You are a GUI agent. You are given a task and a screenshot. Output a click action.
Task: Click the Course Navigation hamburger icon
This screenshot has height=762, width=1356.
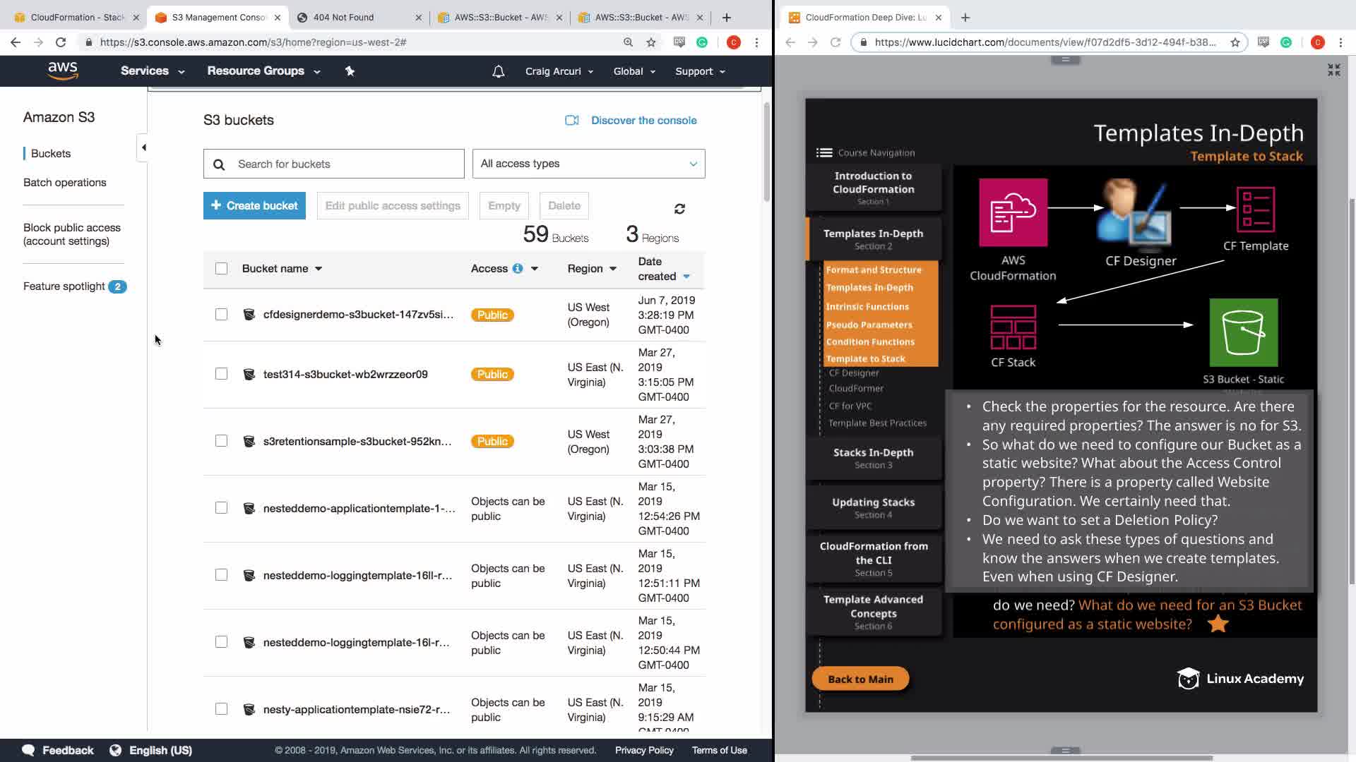[x=823, y=152]
